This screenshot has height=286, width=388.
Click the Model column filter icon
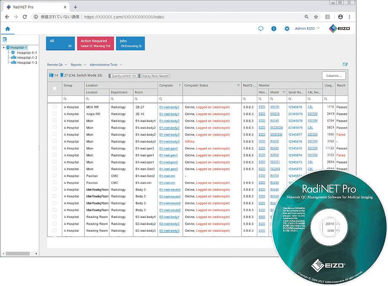[x=284, y=92]
